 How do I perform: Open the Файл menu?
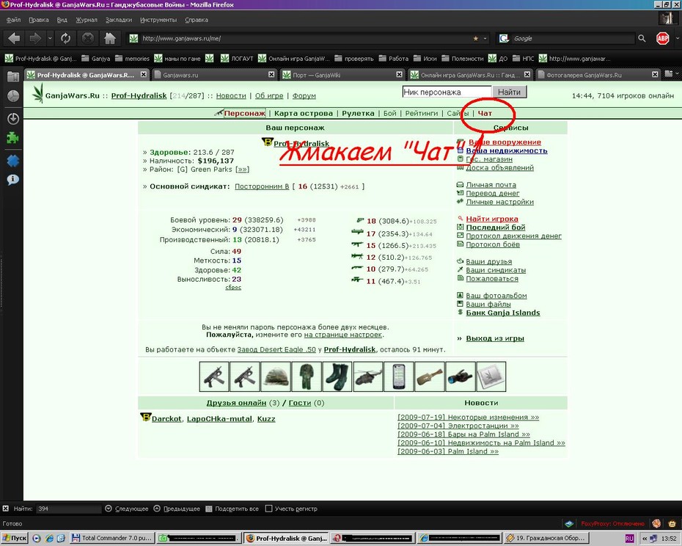(x=13, y=20)
